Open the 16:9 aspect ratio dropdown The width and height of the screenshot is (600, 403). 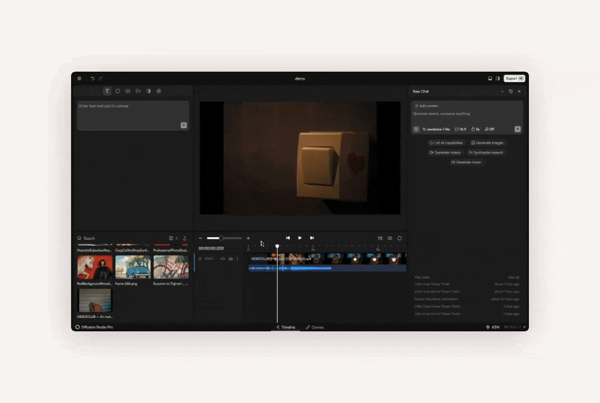tap(460, 129)
